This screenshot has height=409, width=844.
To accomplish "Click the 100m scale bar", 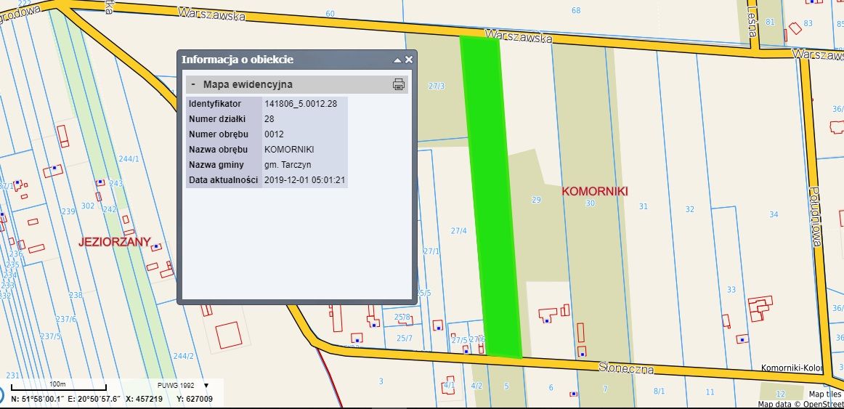I will click(x=59, y=386).
